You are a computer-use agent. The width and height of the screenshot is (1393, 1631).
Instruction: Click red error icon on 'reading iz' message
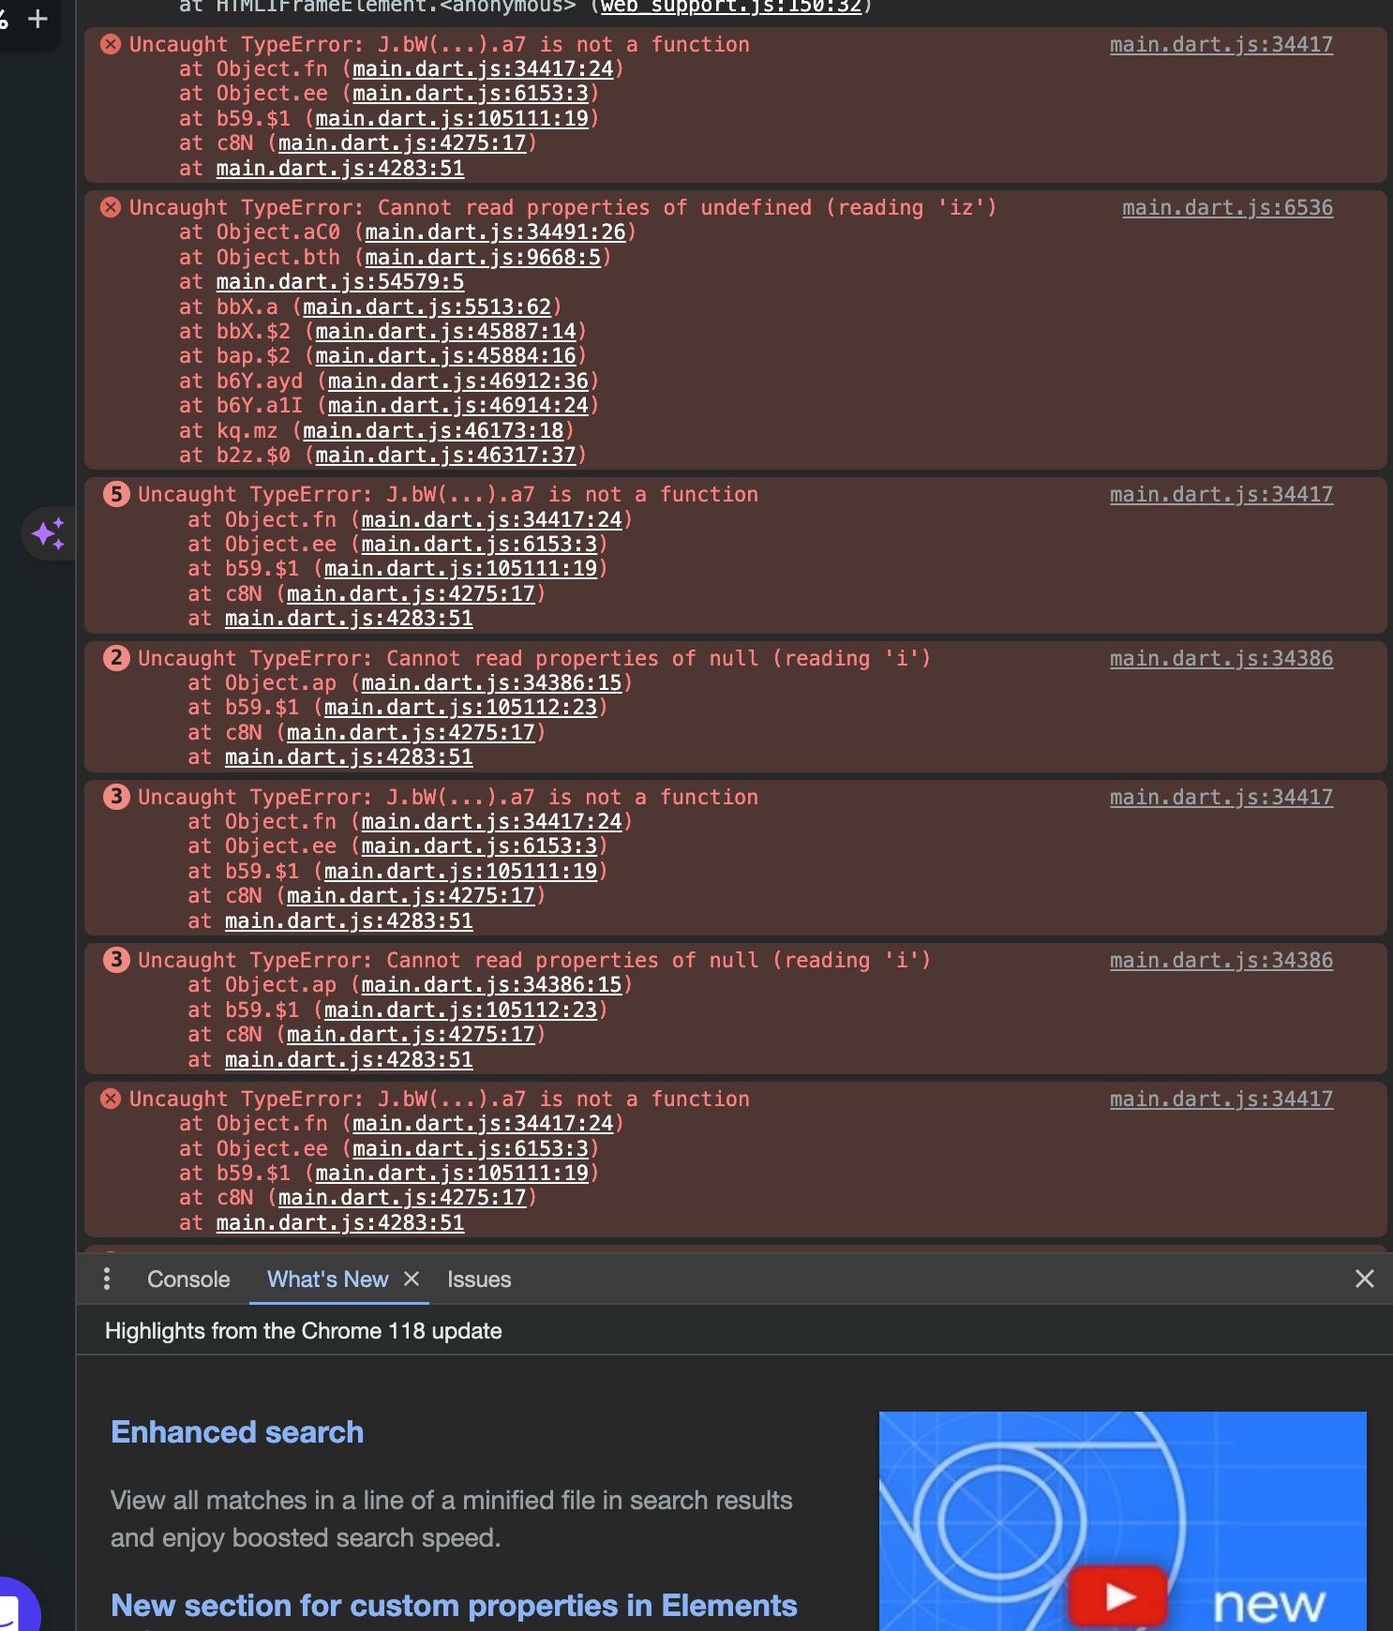tap(111, 207)
